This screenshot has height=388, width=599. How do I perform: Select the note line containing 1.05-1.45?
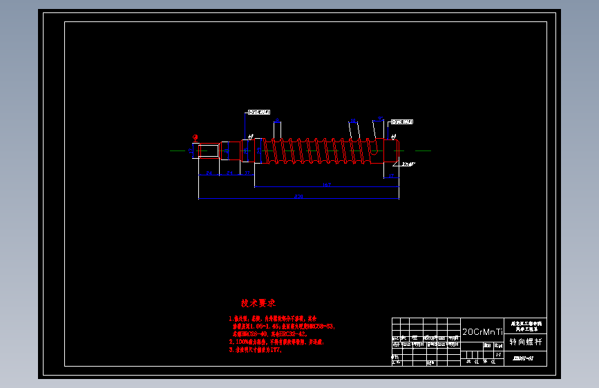(283, 326)
